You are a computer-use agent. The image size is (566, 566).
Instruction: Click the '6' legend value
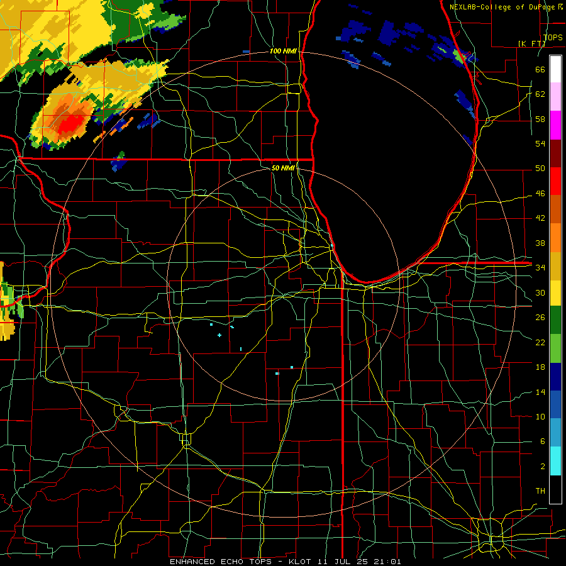point(542,441)
